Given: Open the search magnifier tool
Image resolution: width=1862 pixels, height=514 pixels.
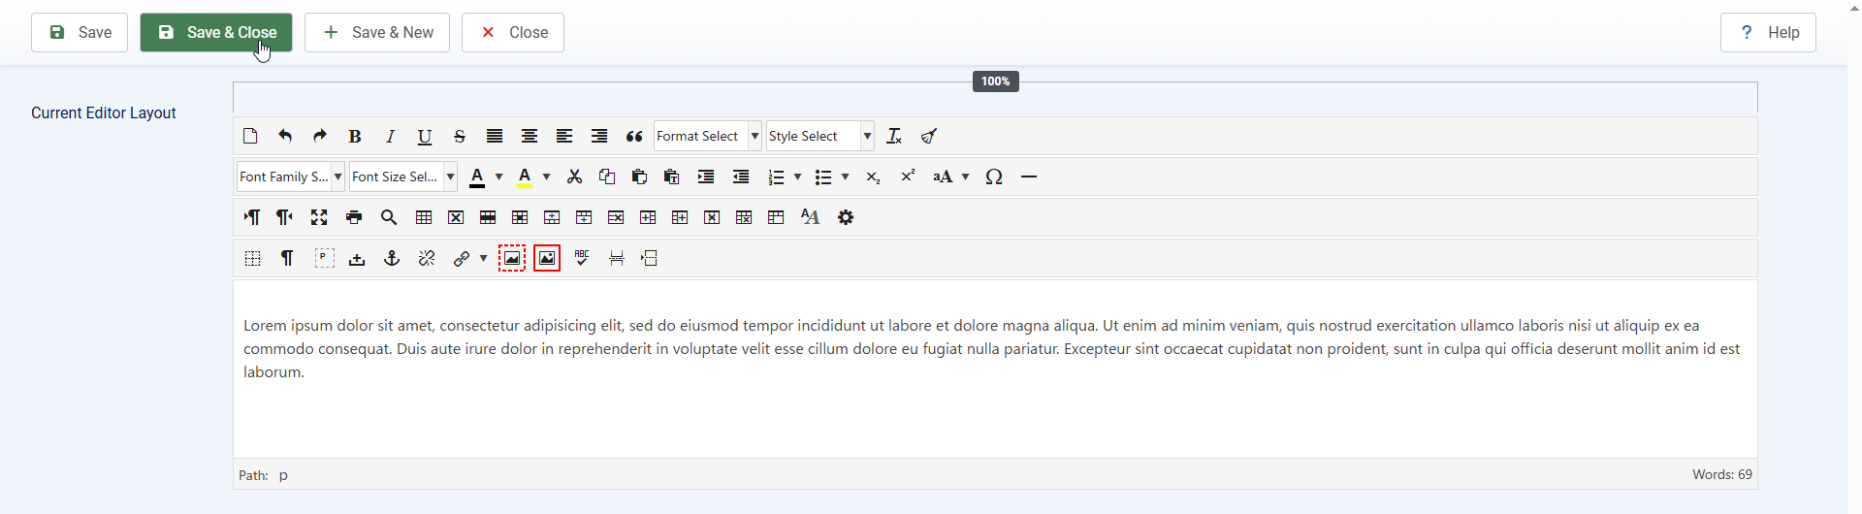Looking at the screenshot, I should [x=389, y=218].
